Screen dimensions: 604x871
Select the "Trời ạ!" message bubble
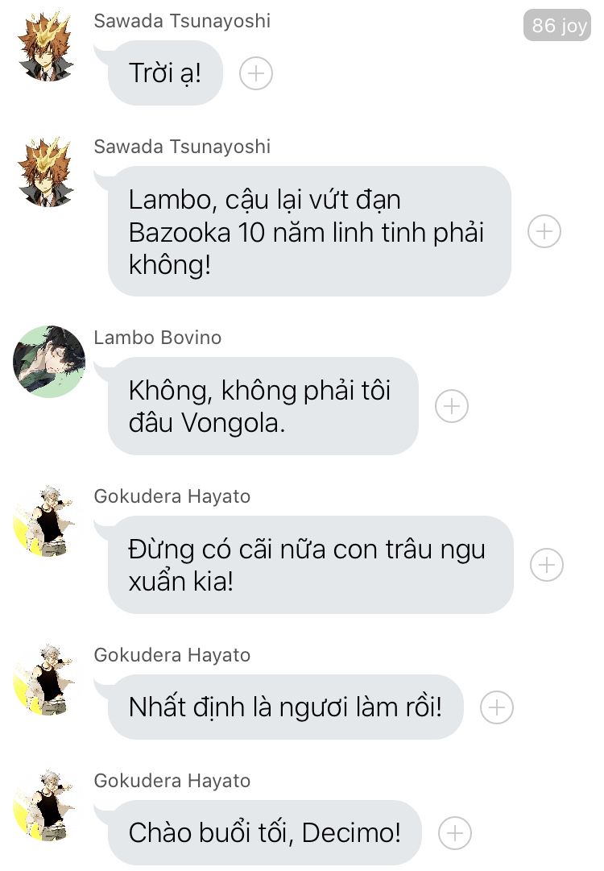(x=165, y=73)
